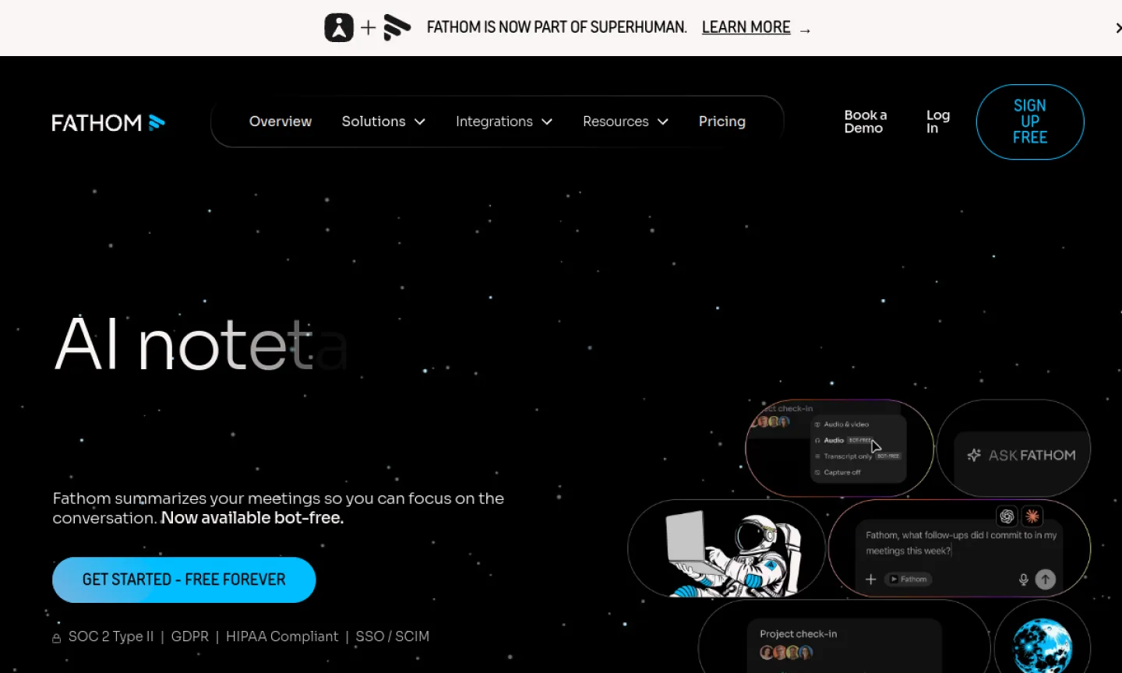Click the ChatGPT icon in the prompt card
Viewport: 1122px width, 673px height.
1007,516
